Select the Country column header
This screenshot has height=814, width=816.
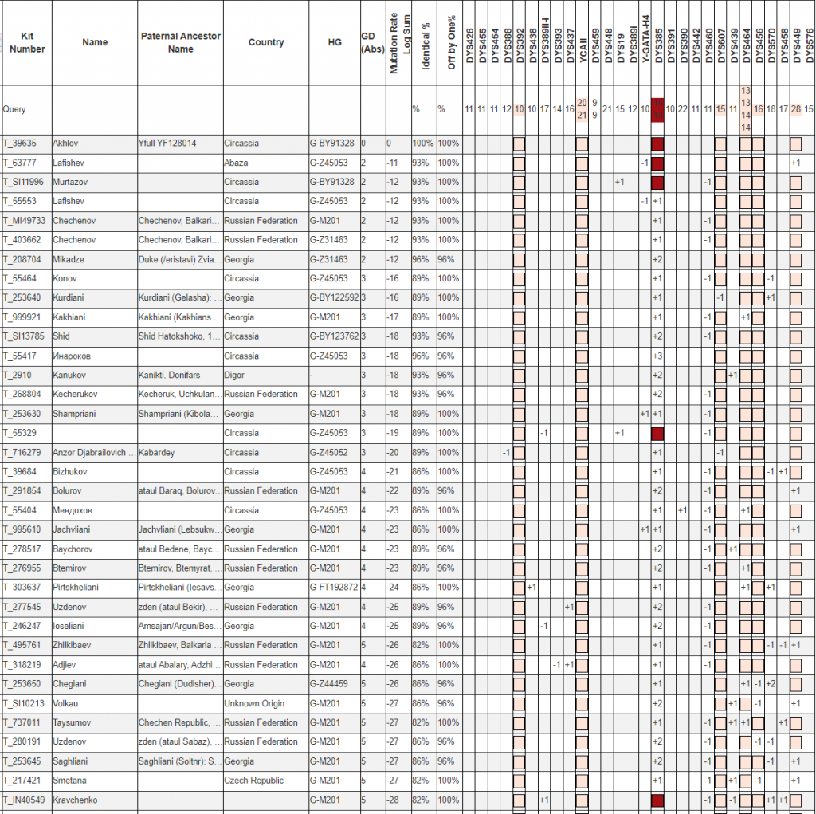coord(265,43)
